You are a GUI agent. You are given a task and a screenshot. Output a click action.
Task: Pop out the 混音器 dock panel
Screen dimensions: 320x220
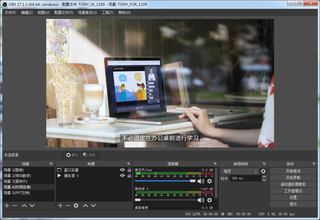(215, 164)
